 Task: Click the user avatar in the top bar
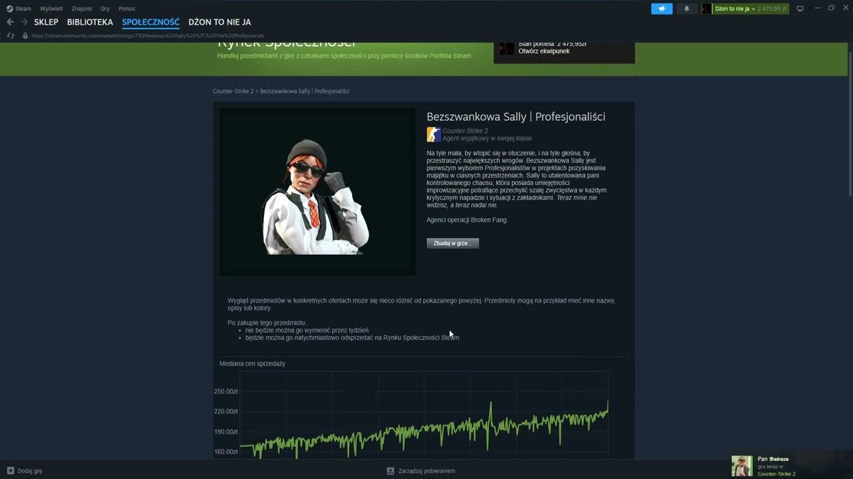(x=706, y=9)
